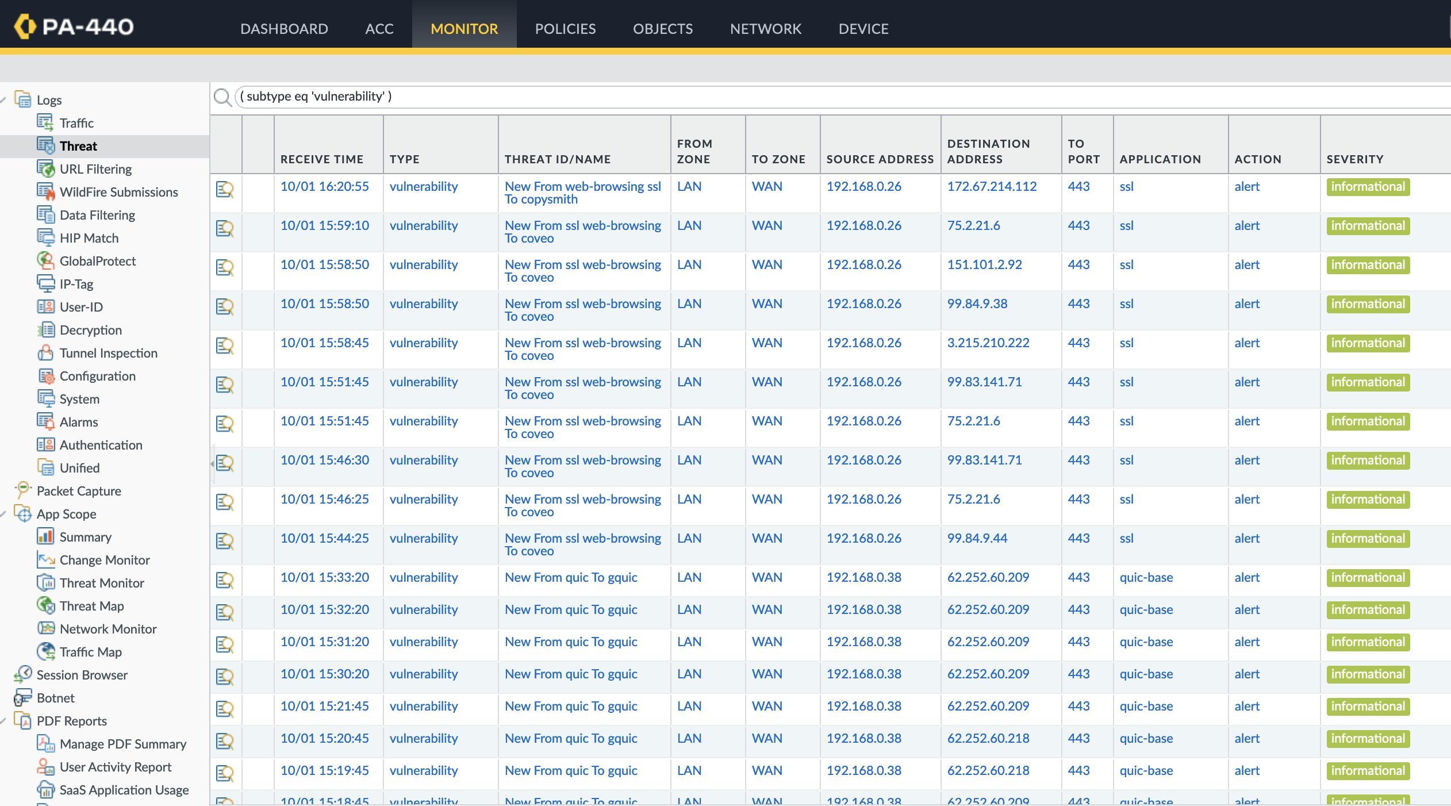Select the WildFire Submissions log icon
Image resolution: width=1451 pixels, height=806 pixels.
pyautogui.click(x=45, y=191)
